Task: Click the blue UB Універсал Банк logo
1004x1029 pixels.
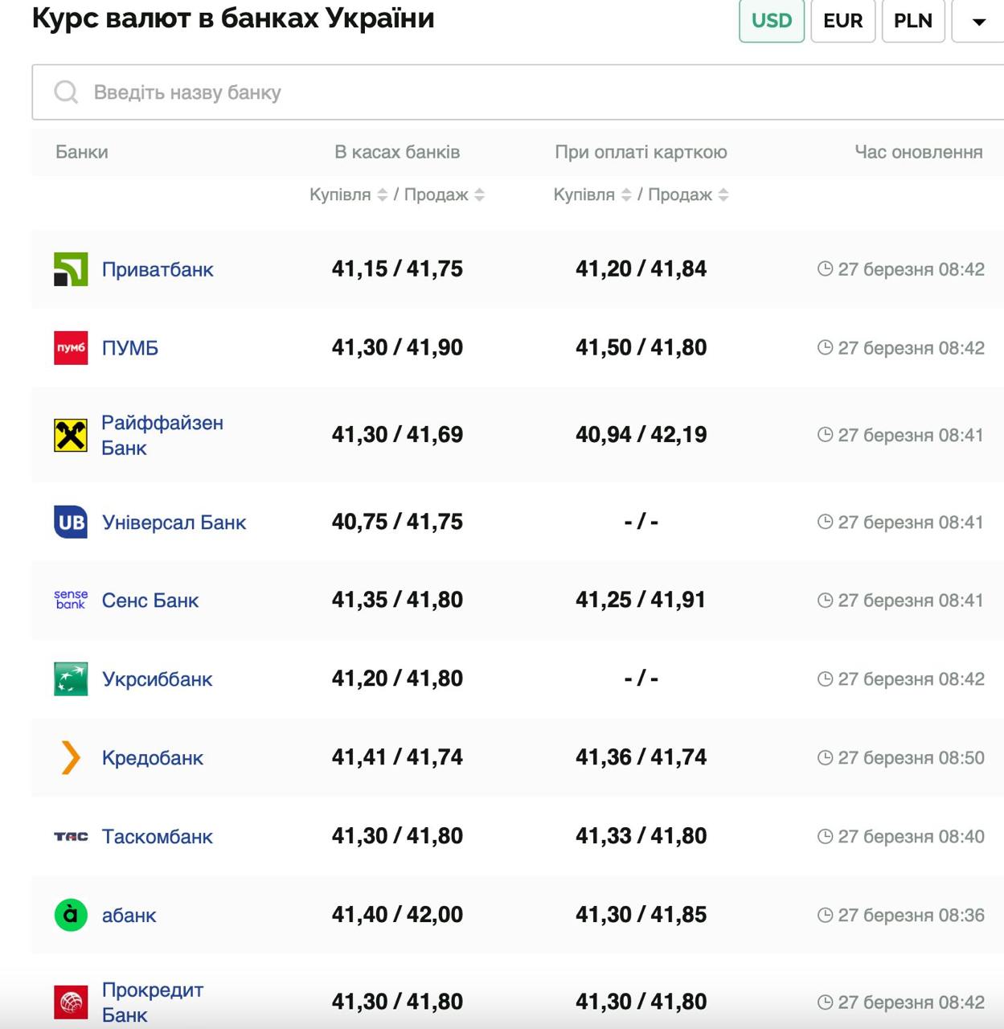Action: (71, 522)
